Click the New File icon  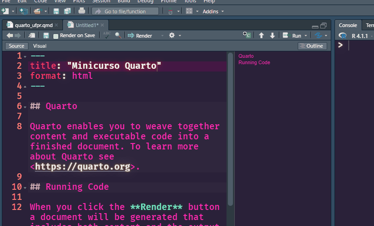point(6,11)
